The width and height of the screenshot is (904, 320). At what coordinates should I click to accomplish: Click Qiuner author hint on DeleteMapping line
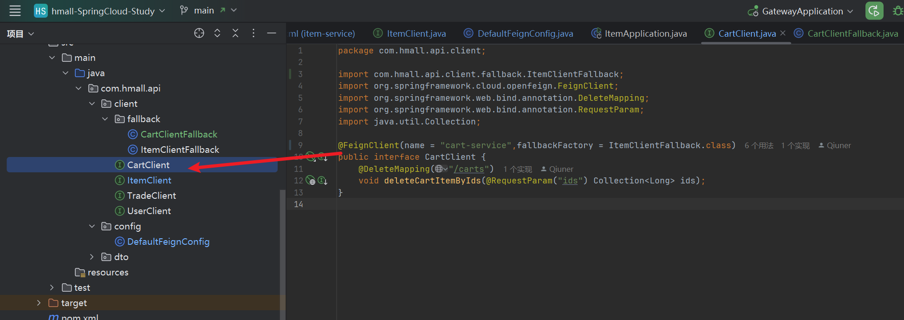pos(557,169)
